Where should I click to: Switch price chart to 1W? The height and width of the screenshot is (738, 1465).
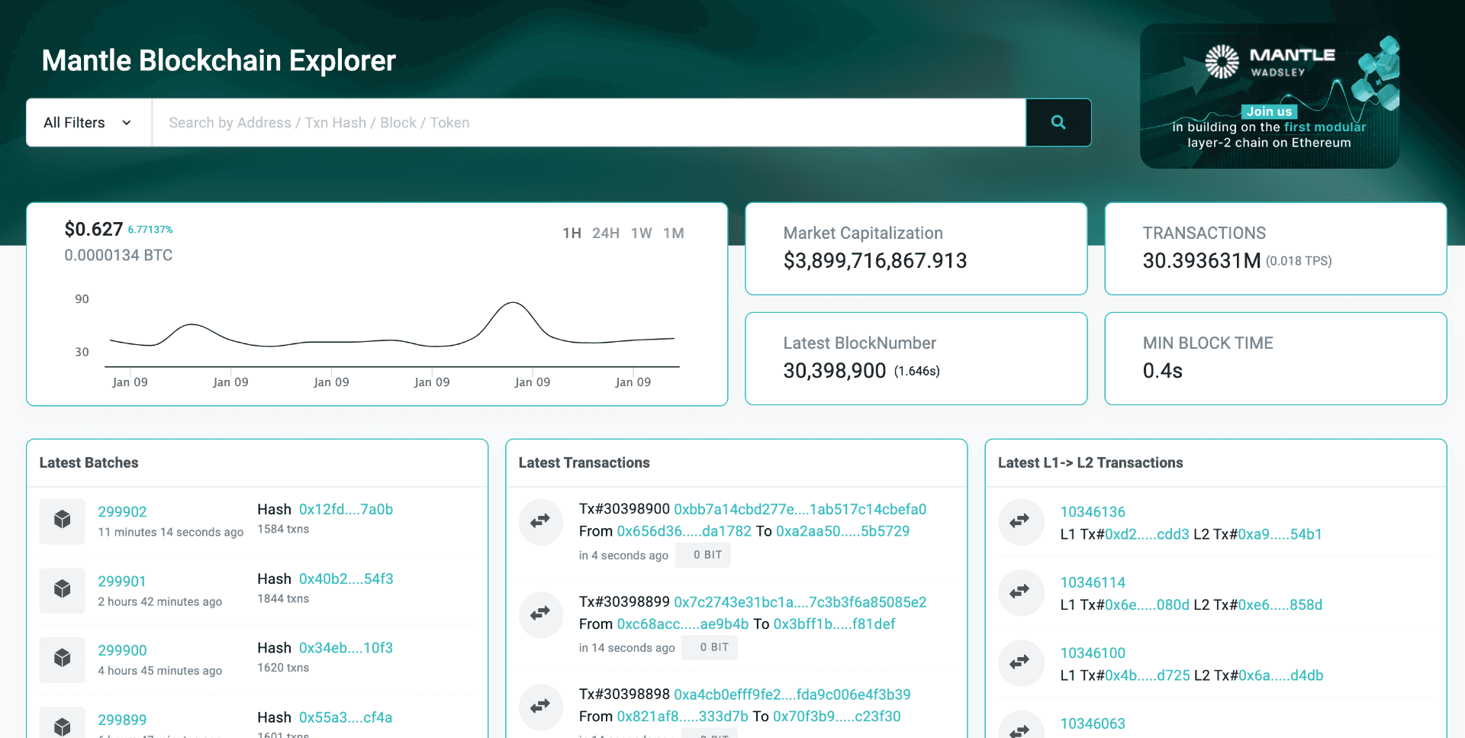point(641,234)
